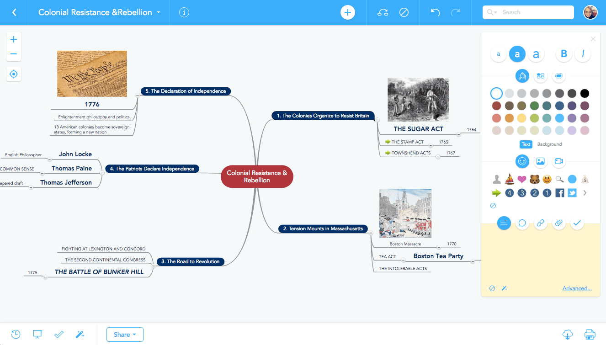Viewport: 606px width, 345px height.
Task: Toggle italic text formatting
Action: pos(583,54)
